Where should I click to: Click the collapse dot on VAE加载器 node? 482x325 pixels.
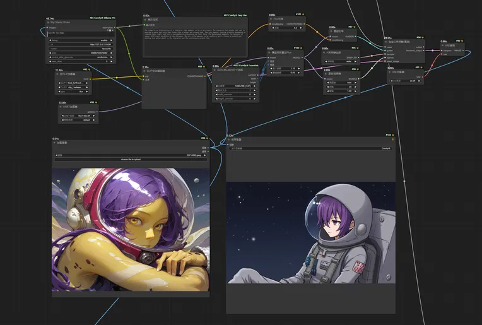391,72
